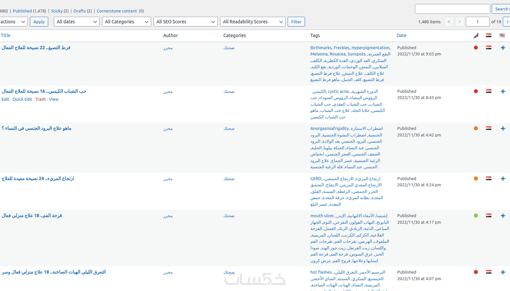Image resolution: width=510 pixels, height=291 pixels.
Task: Open the All dates dropdown
Action: coord(76,22)
